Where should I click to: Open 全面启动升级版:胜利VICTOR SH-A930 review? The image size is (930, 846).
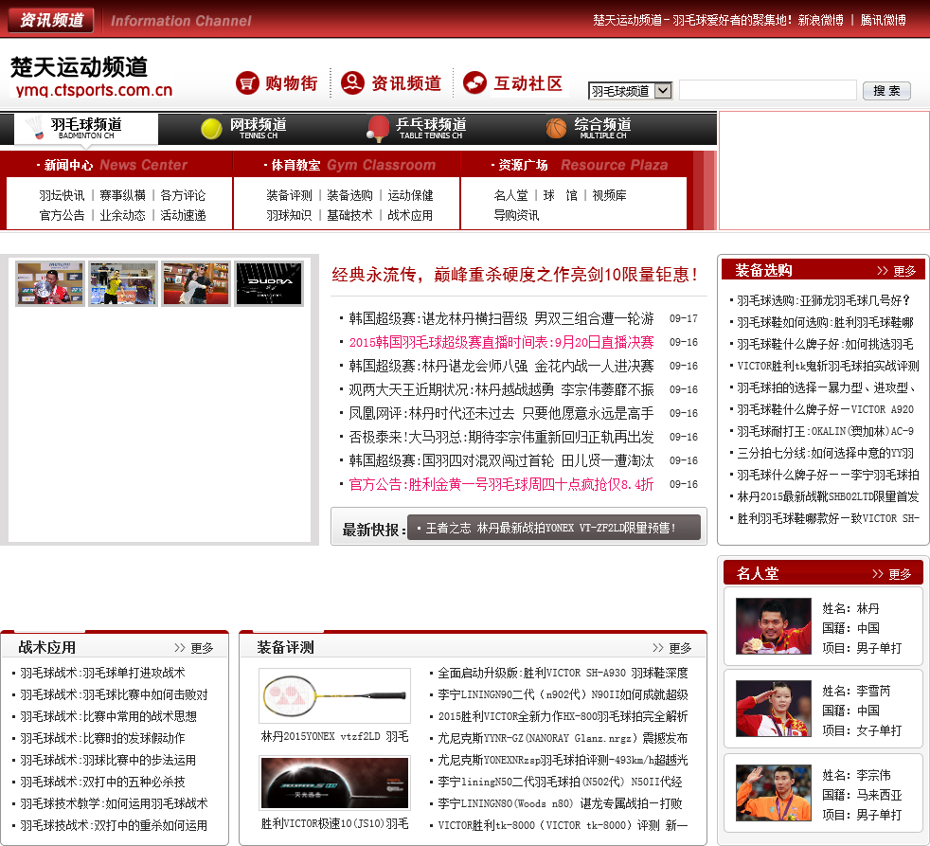[x=563, y=673]
